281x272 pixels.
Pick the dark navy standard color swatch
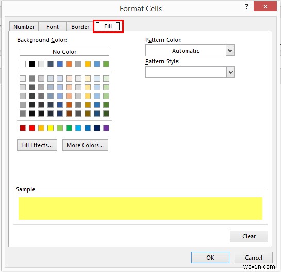[x=97, y=128]
